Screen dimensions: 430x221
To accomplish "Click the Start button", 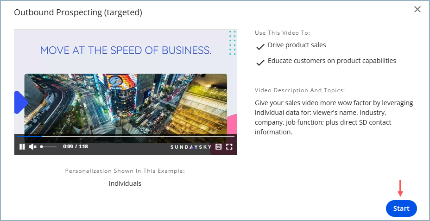I will pyautogui.click(x=401, y=208).
